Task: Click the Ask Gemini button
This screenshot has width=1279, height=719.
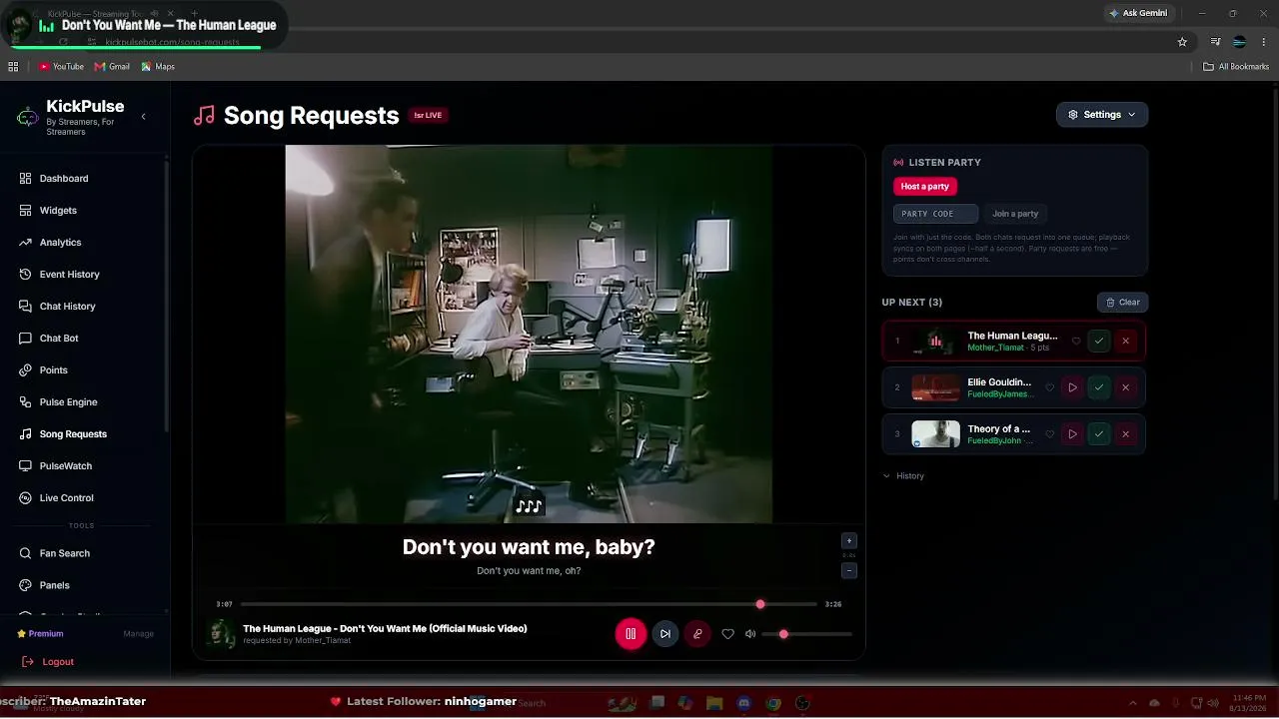Action: click(1137, 14)
